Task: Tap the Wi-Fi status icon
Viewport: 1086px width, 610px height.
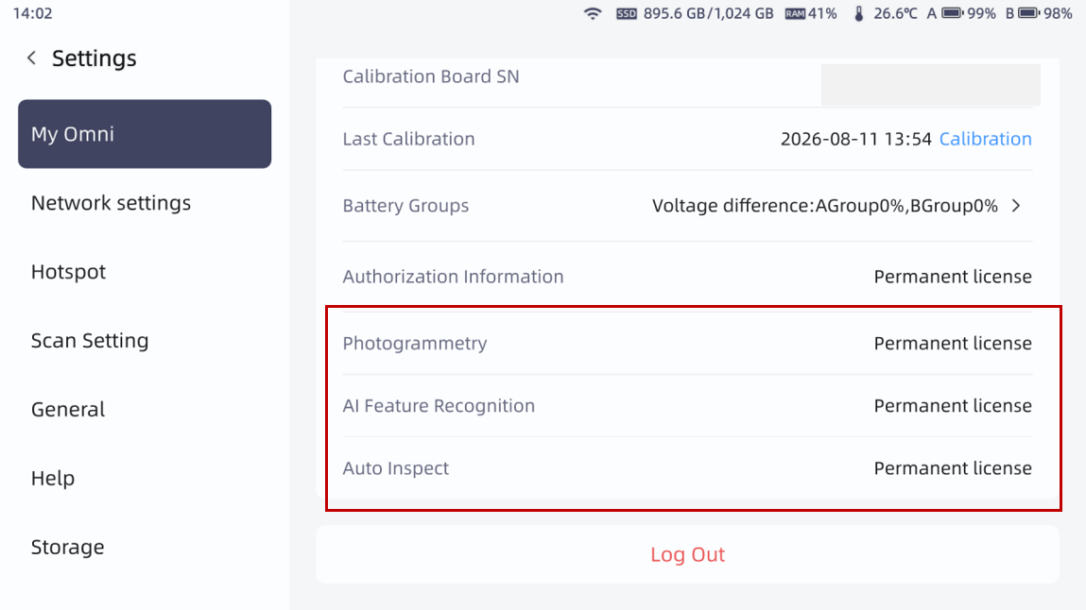Action: [x=593, y=13]
